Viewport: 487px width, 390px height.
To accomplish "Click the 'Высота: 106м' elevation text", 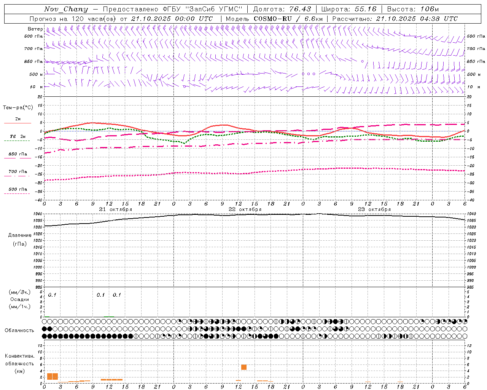I will coord(413,9).
